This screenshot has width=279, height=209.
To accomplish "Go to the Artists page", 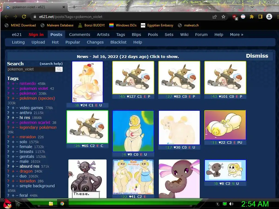I will tap(103, 35).
